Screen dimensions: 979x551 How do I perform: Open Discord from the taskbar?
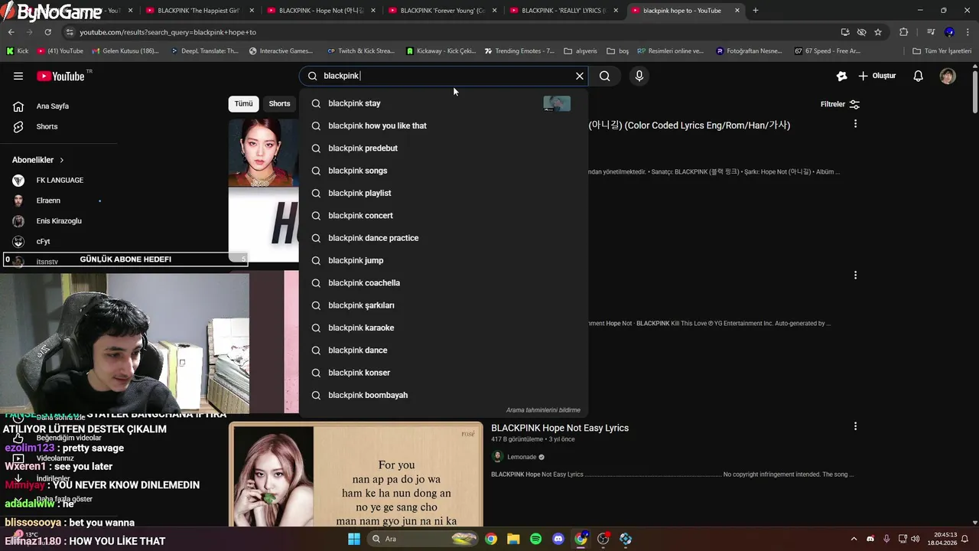point(558,539)
